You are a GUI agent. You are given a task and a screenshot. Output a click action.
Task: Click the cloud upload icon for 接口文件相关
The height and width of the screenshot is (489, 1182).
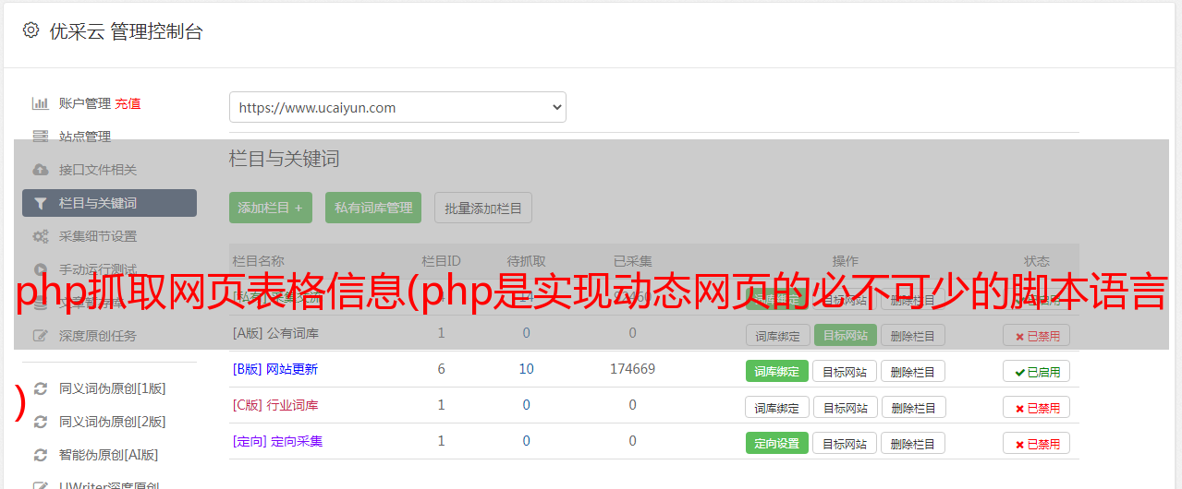coord(40,170)
